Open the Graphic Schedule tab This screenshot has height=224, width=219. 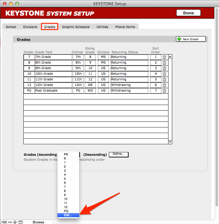(76, 27)
